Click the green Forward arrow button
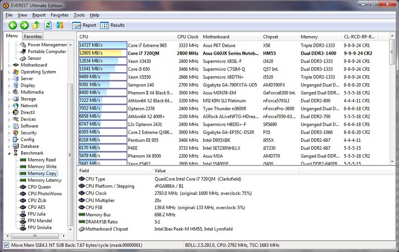This screenshot has height=252, width=399. pyautogui.click(x=25, y=25)
